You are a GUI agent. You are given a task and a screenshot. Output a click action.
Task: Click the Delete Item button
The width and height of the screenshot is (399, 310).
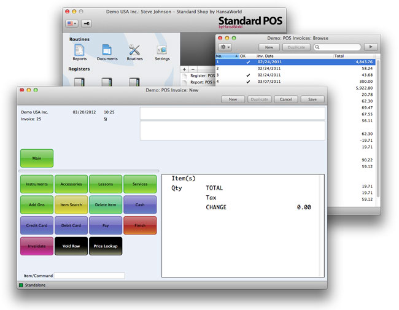pyautogui.click(x=106, y=204)
